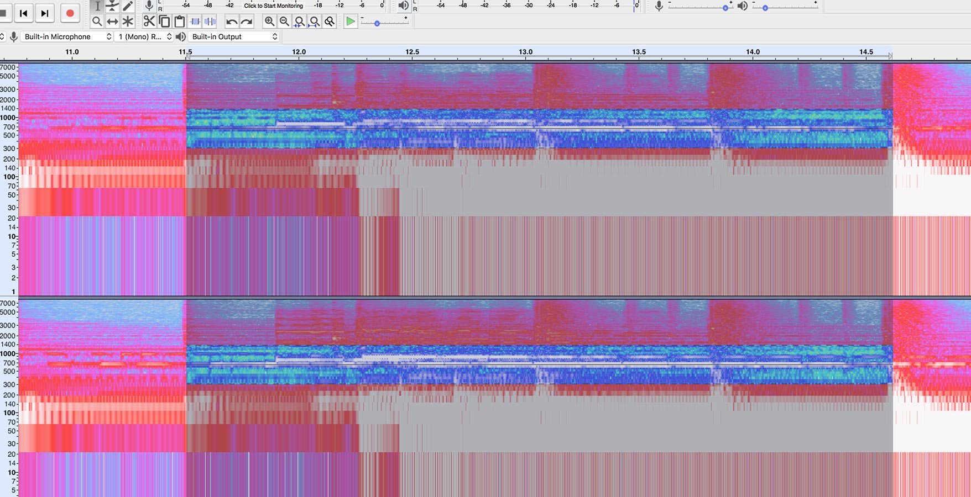
Task: Open the Built-in Output device dropdown
Action: (x=234, y=36)
